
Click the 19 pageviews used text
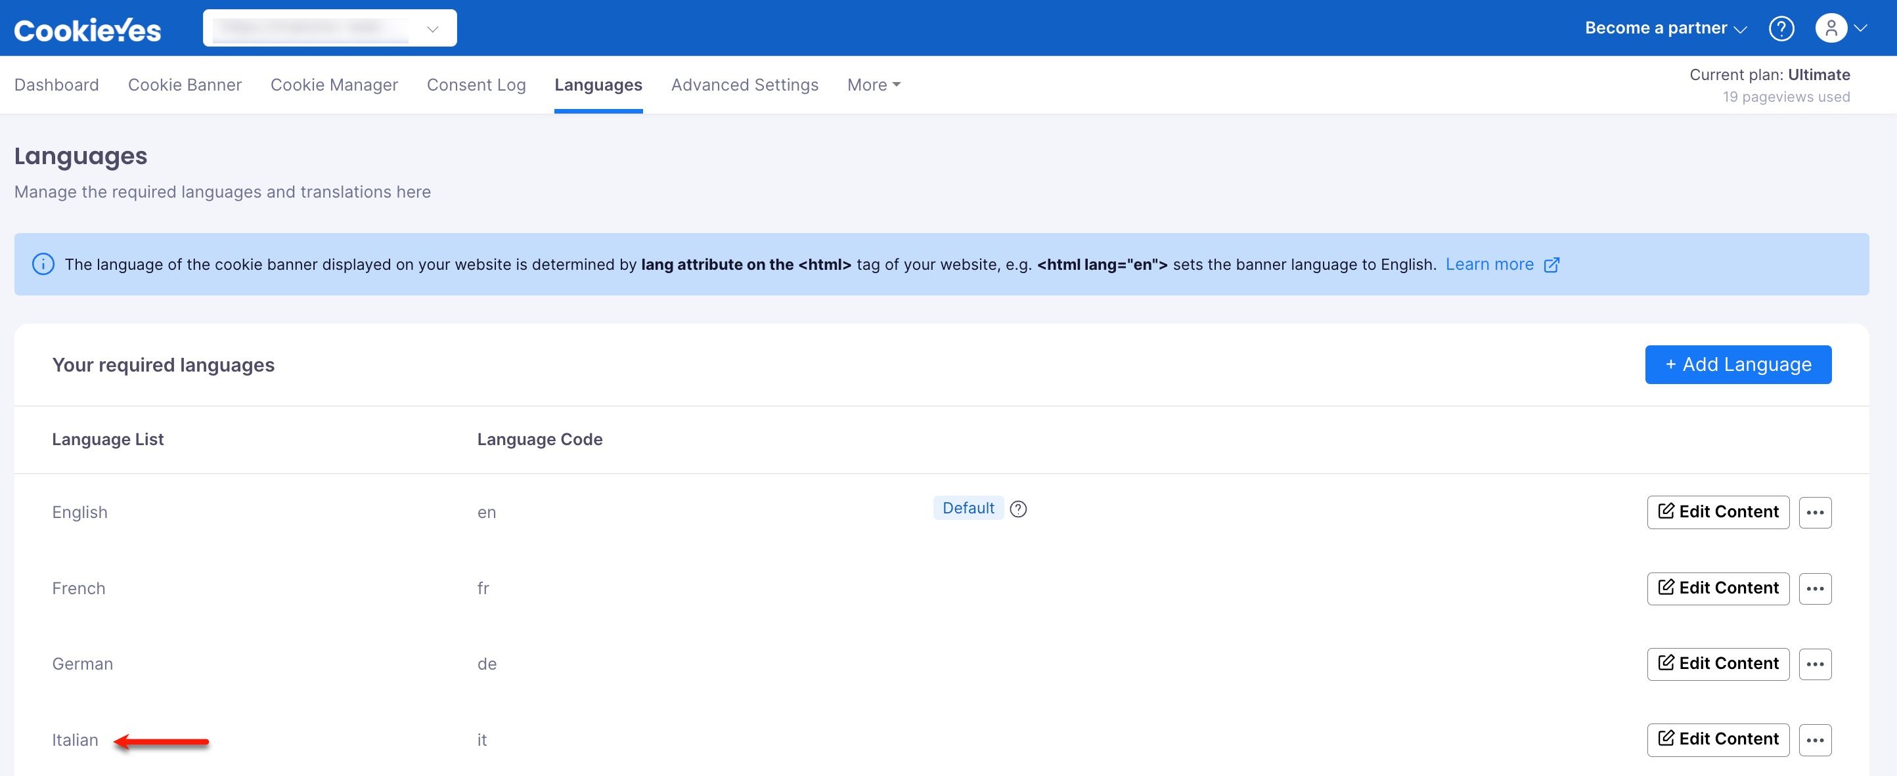tap(1786, 97)
